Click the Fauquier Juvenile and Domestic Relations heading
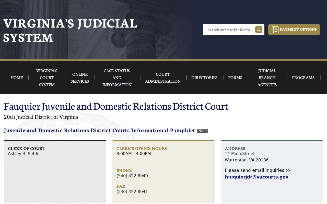This screenshot has width=327, height=204. click(116, 106)
